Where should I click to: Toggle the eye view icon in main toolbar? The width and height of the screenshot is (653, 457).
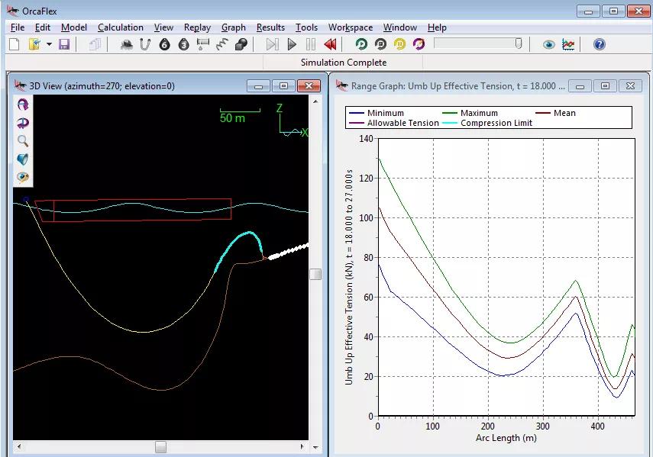[548, 45]
